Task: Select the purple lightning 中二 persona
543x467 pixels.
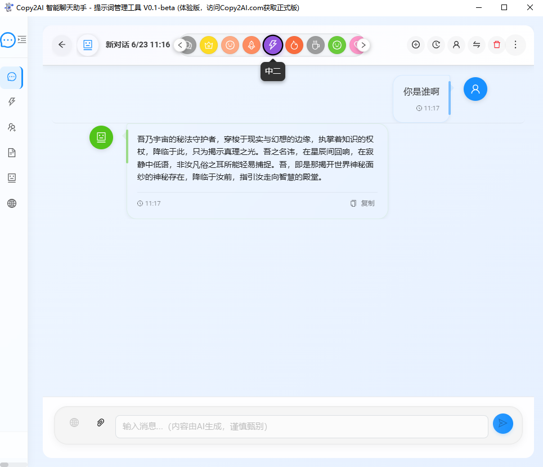Action: click(x=273, y=45)
